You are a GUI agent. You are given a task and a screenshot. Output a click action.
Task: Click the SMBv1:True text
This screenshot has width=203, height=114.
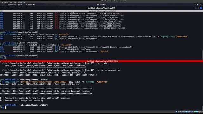point(182,37)
